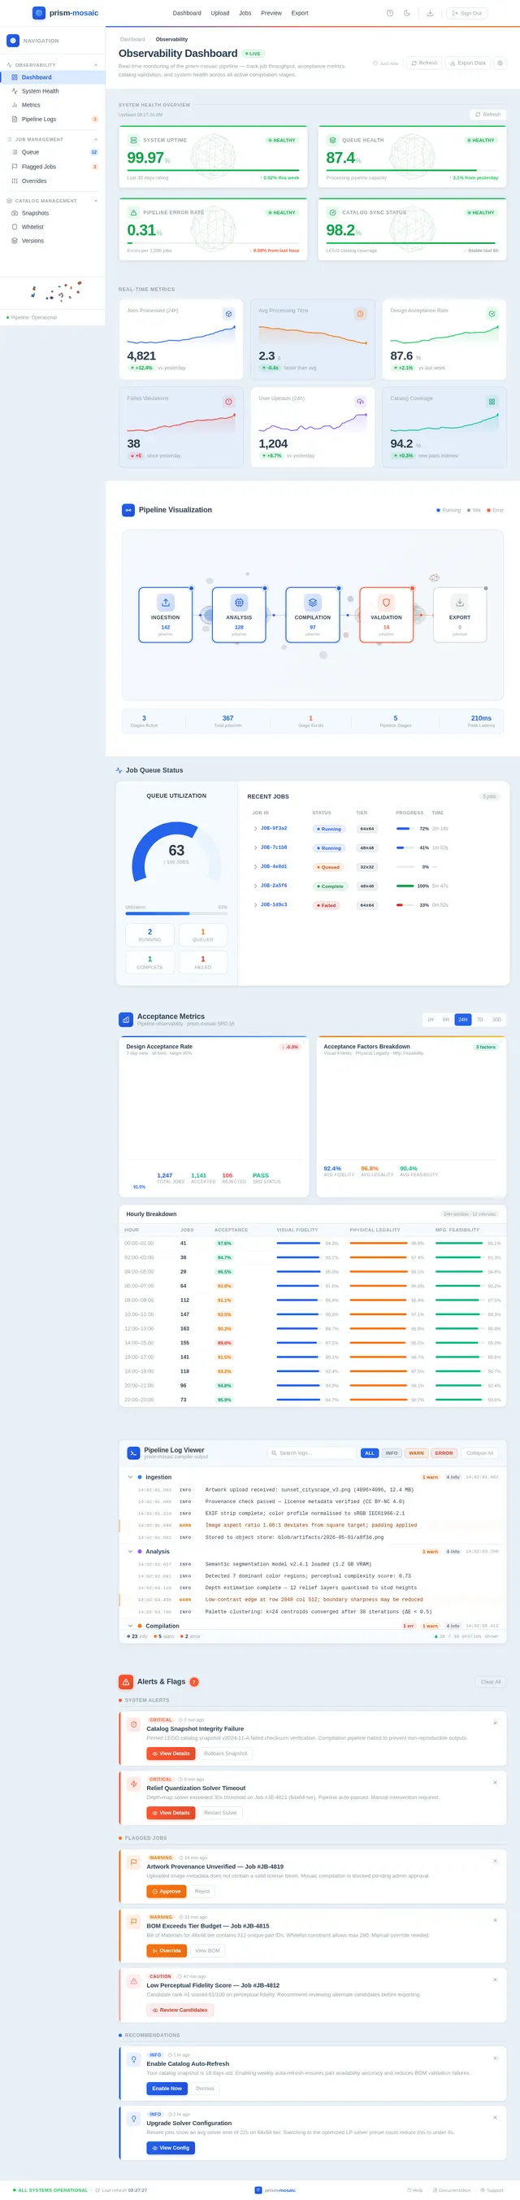Click the download icon in top header

coord(431,13)
